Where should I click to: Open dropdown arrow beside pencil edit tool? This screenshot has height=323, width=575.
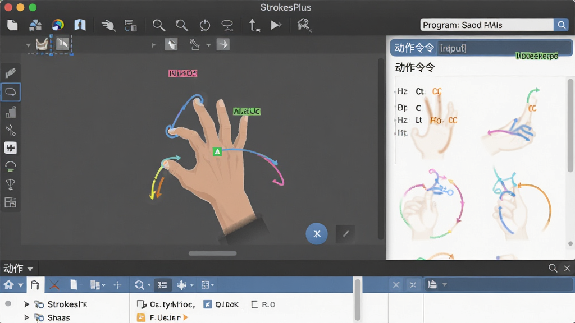(208, 45)
